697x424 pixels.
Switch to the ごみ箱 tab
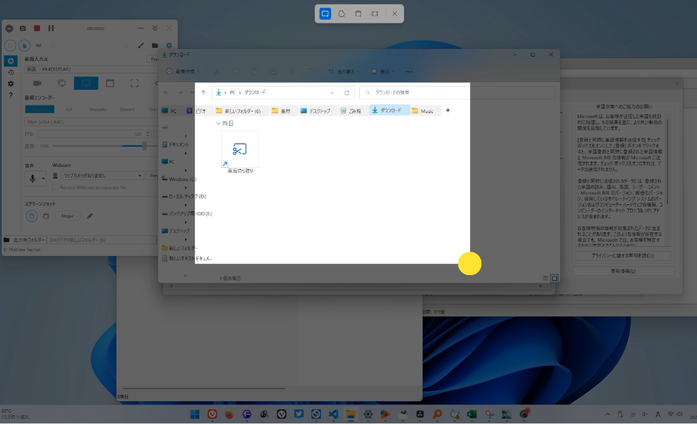click(353, 111)
